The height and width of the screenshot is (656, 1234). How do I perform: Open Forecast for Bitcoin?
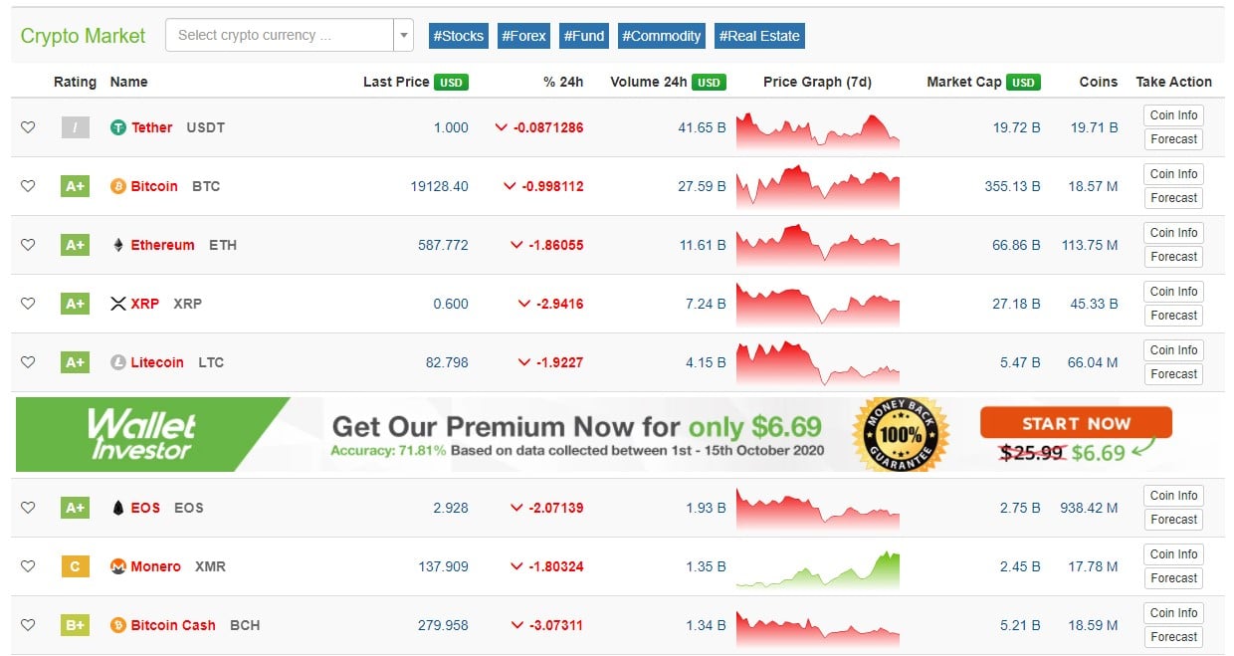coord(1173,198)
